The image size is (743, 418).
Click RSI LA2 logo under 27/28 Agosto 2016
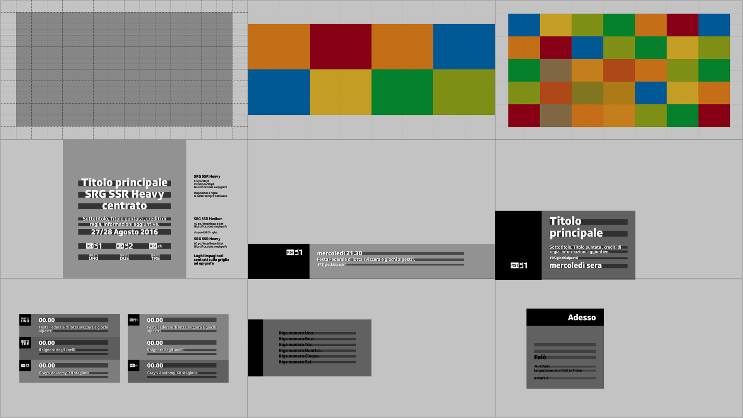(x=125, y=246)
